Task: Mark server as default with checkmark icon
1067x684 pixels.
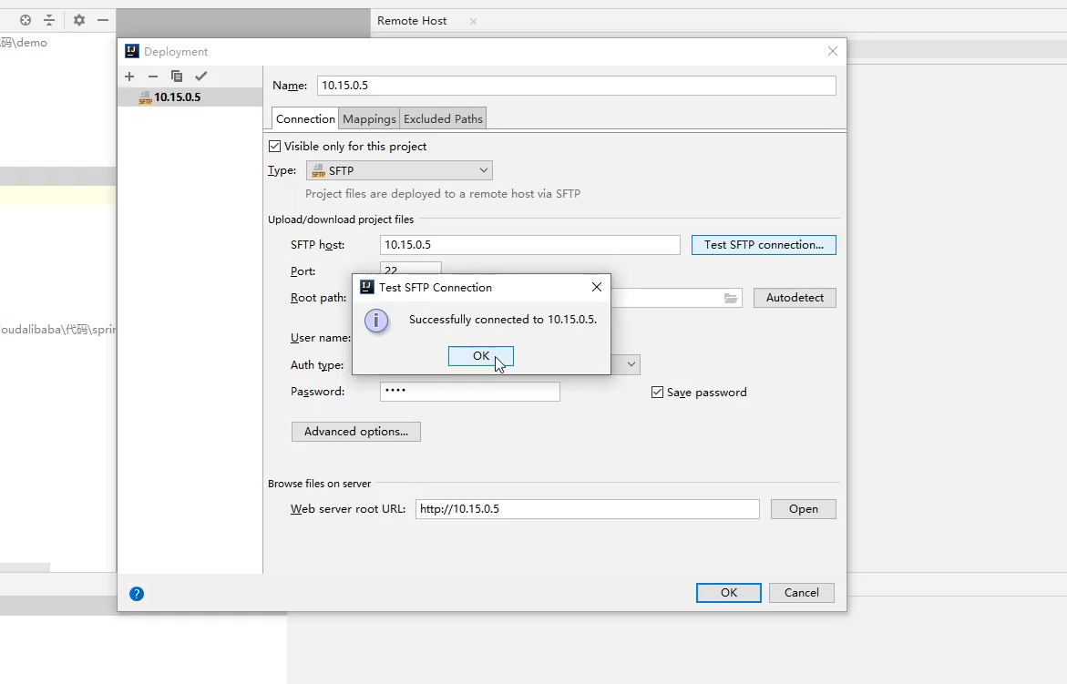Action: click(x=200, y=77)
